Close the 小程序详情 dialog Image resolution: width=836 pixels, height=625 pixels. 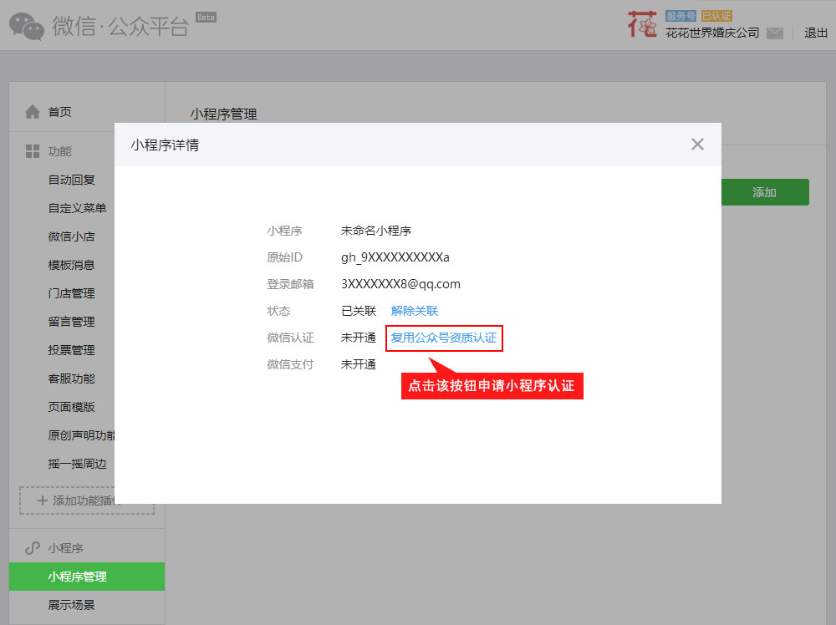click(697, 145)
